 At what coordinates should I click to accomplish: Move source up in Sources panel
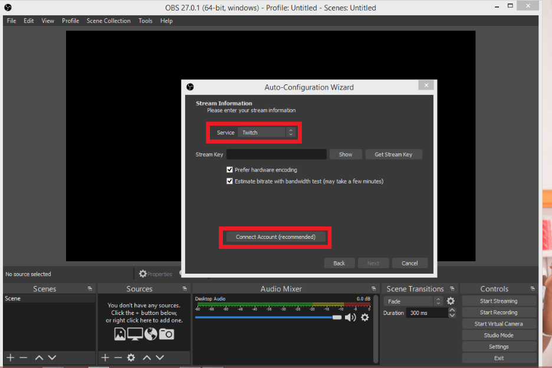(147, 358)
